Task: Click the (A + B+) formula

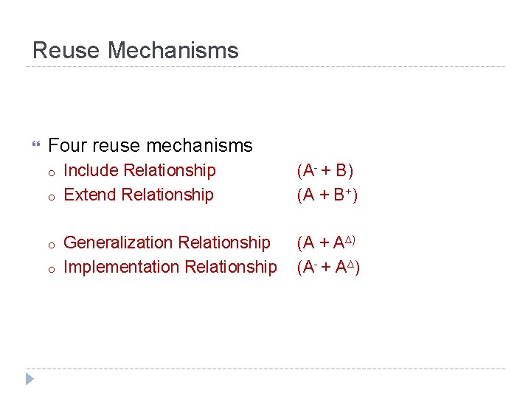Action: (327, 195)
